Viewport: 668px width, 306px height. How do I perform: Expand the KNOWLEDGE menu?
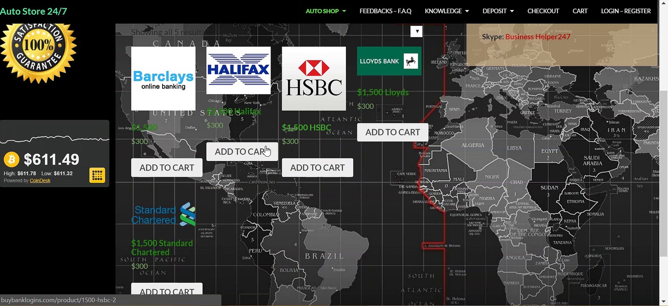(447, 11)
